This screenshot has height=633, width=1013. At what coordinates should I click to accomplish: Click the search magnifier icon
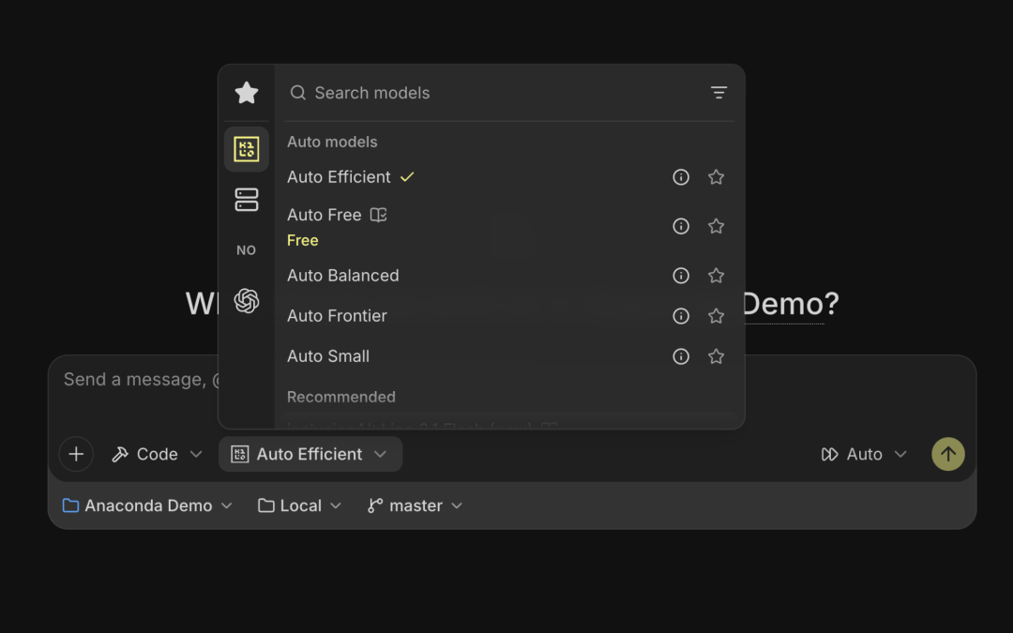coord(298,93)
